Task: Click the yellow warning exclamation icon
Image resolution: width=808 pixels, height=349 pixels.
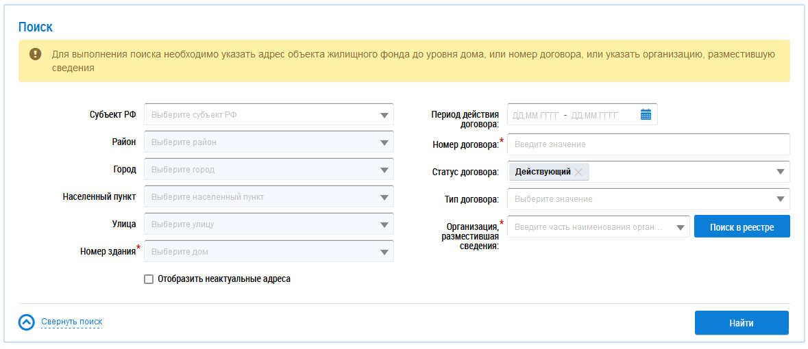Action: pyautogui.click(x=35, y=54)
